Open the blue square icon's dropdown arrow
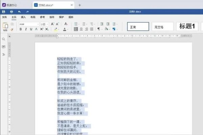 [x=117, y=29]
